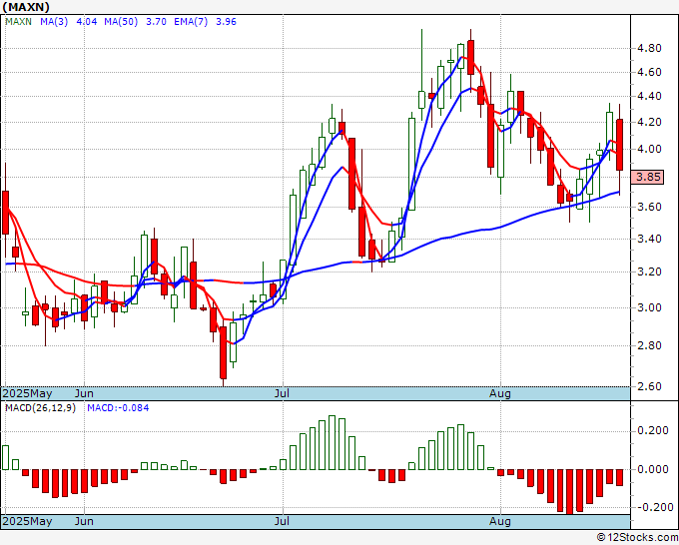Click the 4.80 price axis label
Viewport: 679px width, 545px height.
point(649,48)
